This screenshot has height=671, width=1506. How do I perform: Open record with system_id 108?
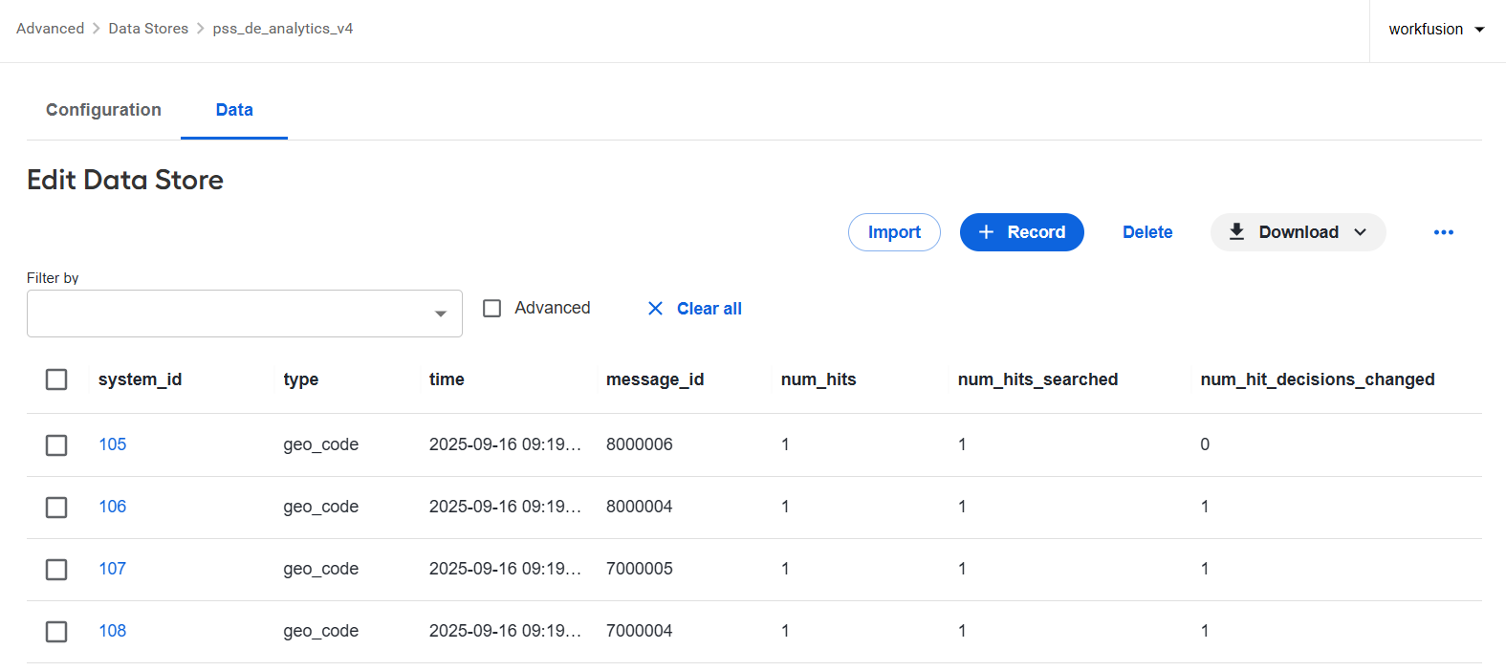tap(113, 631)
